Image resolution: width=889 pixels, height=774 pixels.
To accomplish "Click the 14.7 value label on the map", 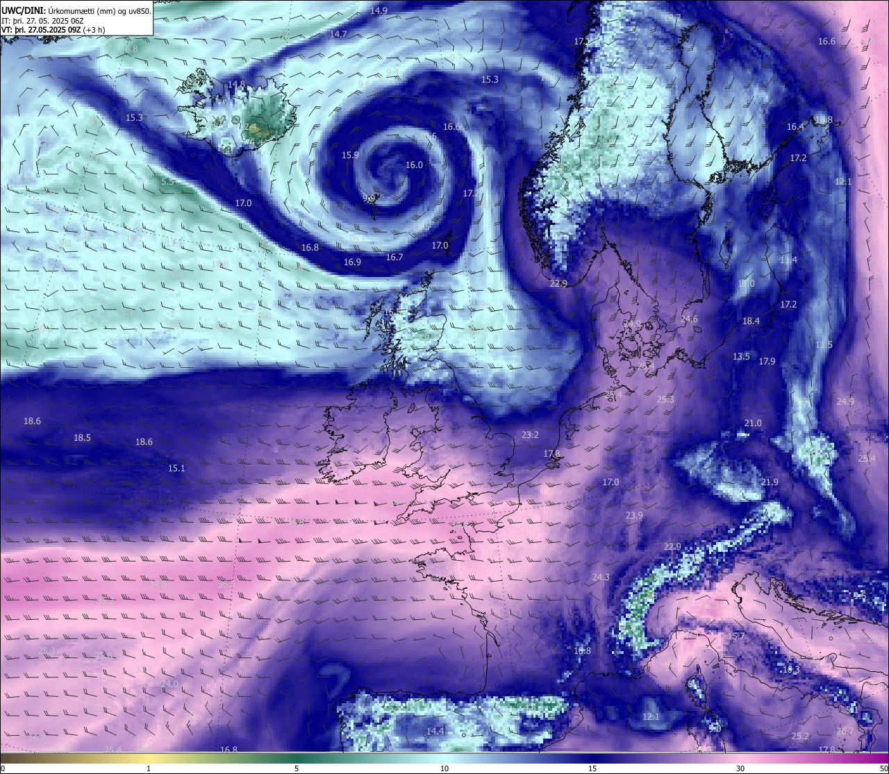I will pyautogui.click(x=338, y=34).
